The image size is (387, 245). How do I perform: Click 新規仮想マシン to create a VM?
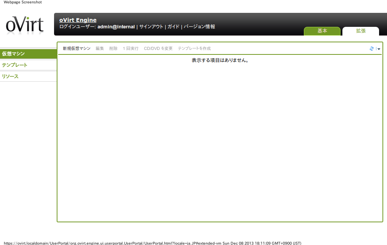pos(77,49)
